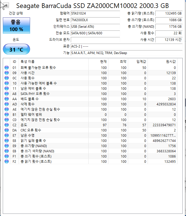Select attribute name 사용 가능한 예비 블록 수
This screenshot has width=186, height=216.
coord(39,83)
